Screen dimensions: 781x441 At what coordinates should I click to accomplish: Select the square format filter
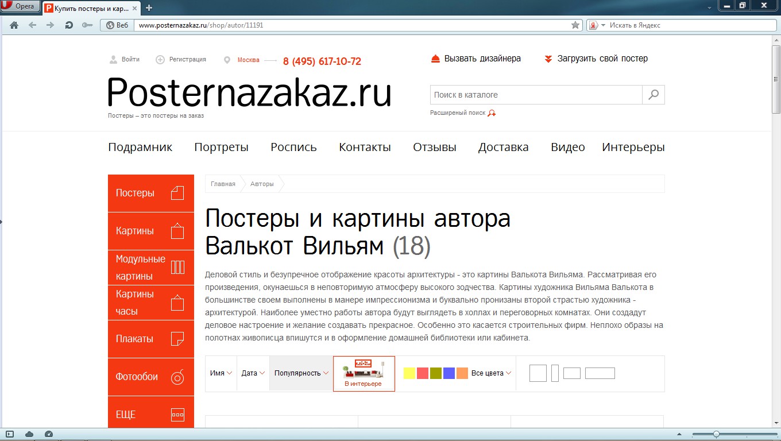[538, 373]
